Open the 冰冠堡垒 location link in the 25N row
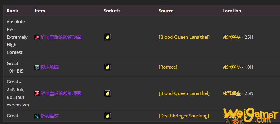This screenshot has height=124, width=280. [x=232, y=93]
